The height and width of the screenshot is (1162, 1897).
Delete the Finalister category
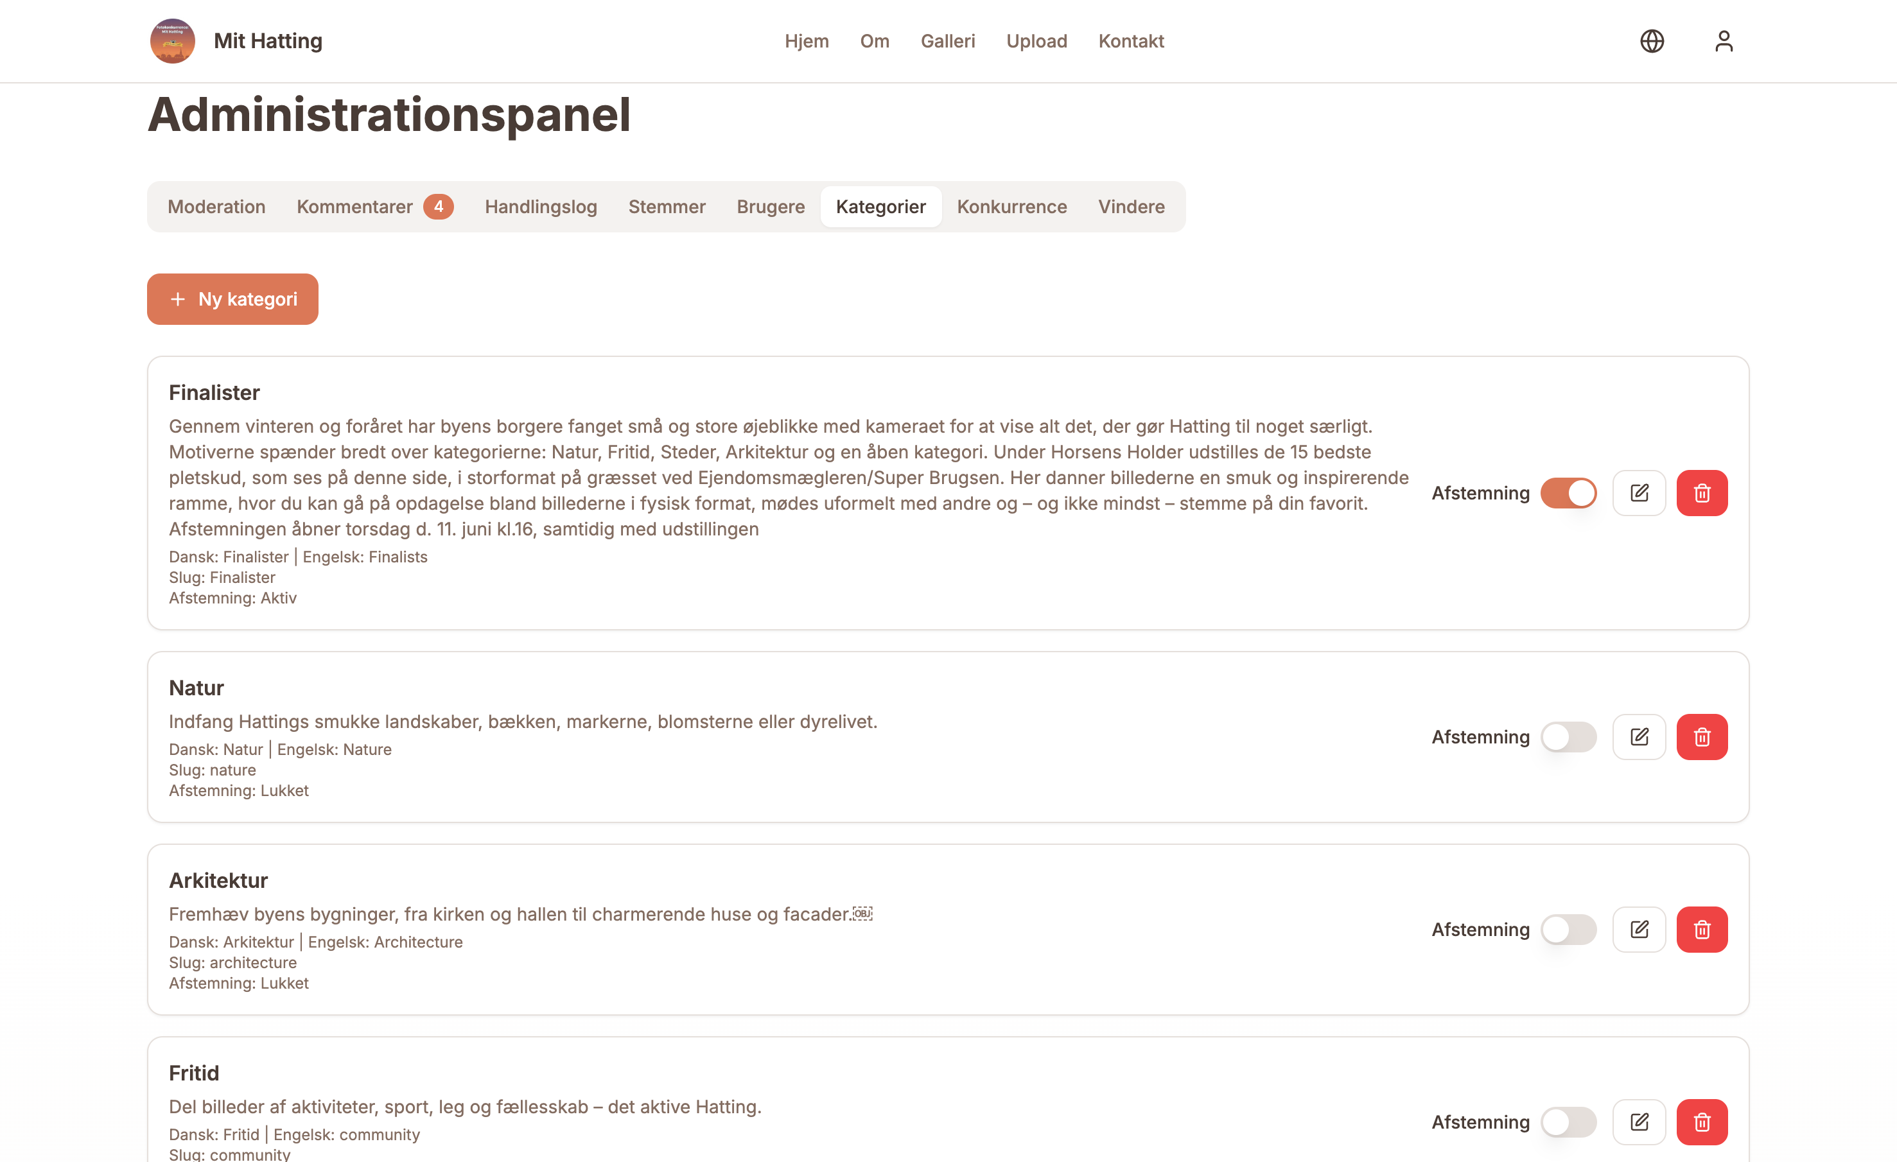pyautogui.click(x=1702, y=493)
